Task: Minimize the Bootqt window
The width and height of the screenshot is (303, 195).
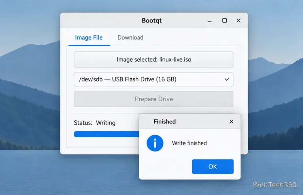Action: click(x=210, y=21)
